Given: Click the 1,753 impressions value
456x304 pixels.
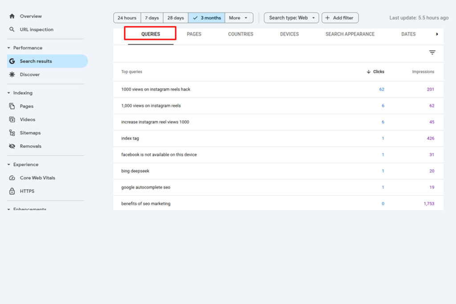Looking at the screenshot, I should [x=429, y=203].
